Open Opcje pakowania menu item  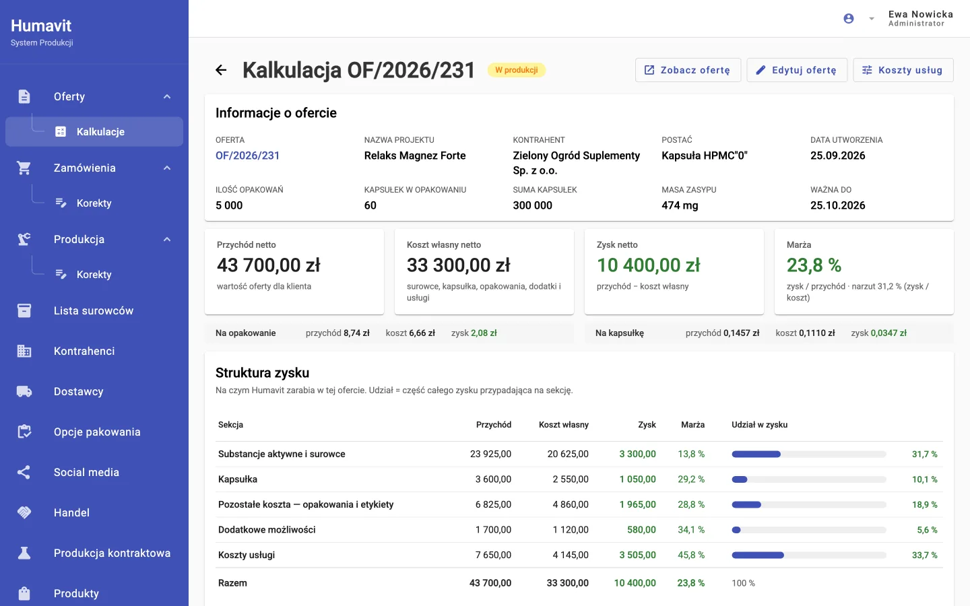pyautogui.click(x=94, y=432)
